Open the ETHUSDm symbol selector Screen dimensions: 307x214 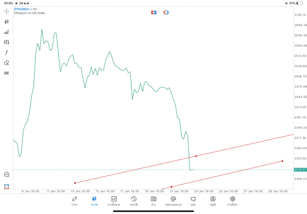pyautogui.click(x=23, y=9)
